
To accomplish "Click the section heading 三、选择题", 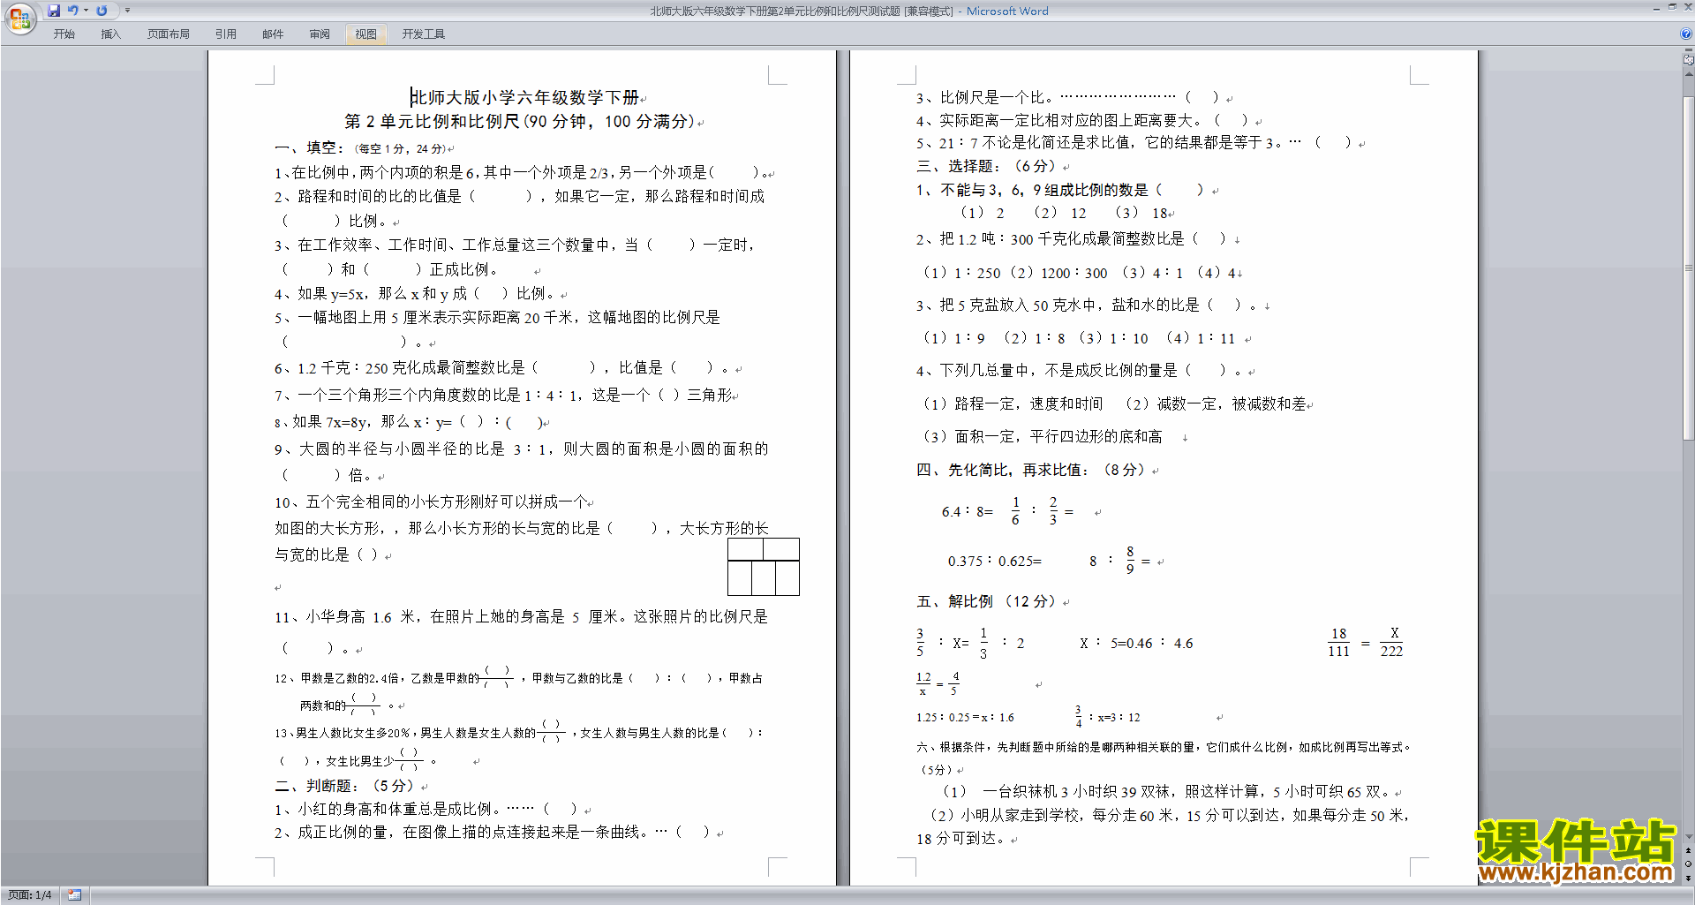I will coord(959,166).
